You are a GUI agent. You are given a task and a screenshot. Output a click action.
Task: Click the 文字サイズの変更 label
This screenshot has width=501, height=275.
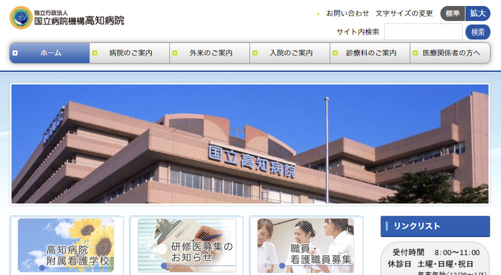tap(404, 13)
